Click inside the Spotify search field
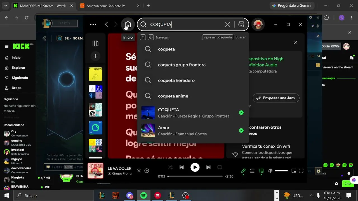The image size is (358, 201). (193, 25)
